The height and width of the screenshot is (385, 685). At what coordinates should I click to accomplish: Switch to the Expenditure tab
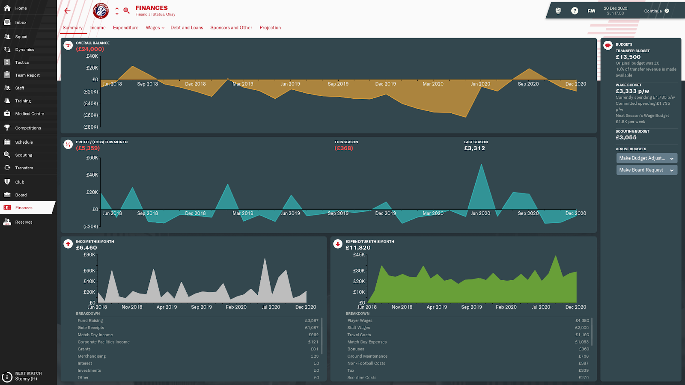click(125, 28)
